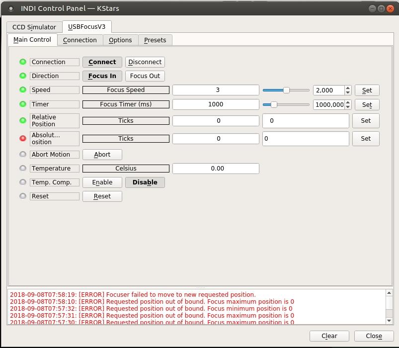Open the Connection settings tab
This screenshot has height=348, width=399.
[80, 40]
